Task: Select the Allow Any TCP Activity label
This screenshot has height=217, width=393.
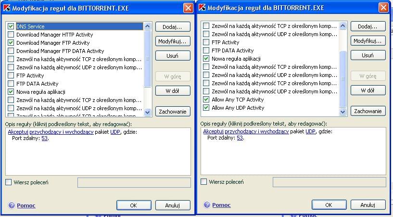Action: coord(238,100)
